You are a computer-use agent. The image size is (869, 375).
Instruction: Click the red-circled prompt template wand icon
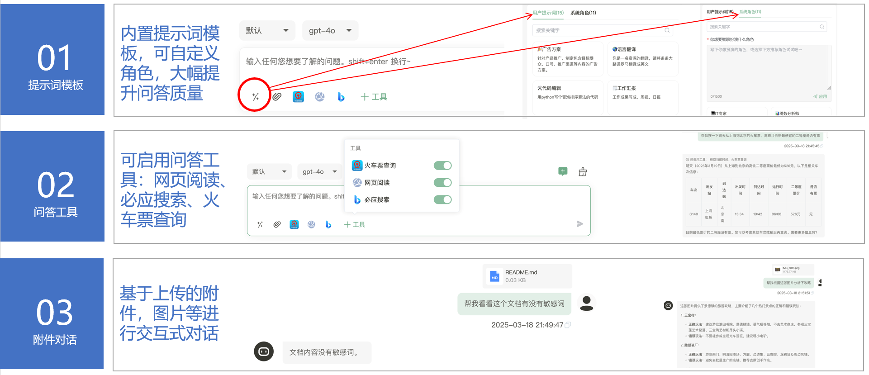(x=256, y=96)
